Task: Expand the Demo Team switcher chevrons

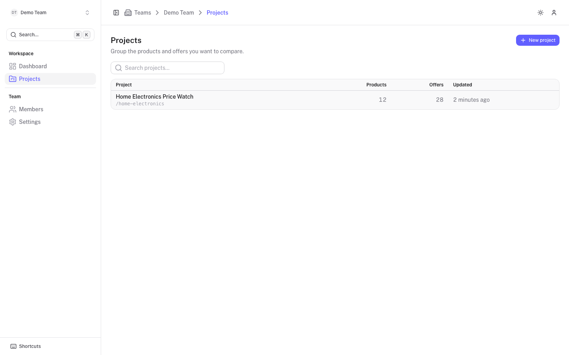Action: click(x=87, y=13)
